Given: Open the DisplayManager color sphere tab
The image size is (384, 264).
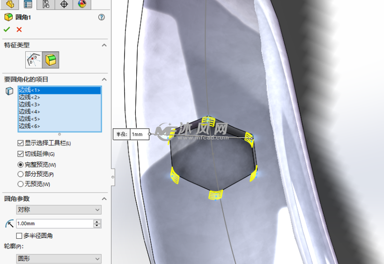Looking at the screenshot, I should (82, 4).
